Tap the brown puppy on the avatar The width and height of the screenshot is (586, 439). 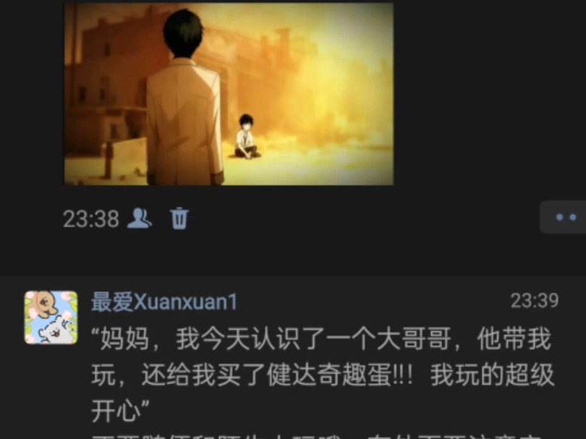pyautogui.click(x=44, y=303)
